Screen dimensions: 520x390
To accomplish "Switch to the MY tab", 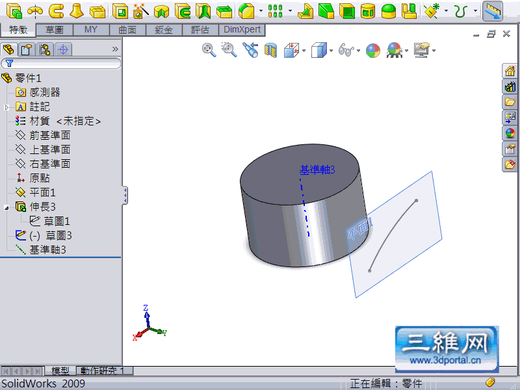I will 91,30.
